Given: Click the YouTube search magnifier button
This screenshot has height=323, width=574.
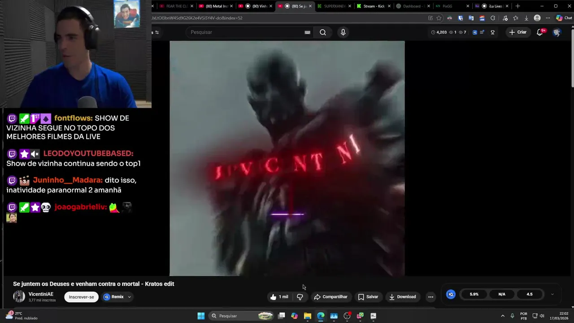Looking at the screenshot, I should click(323, 32).
